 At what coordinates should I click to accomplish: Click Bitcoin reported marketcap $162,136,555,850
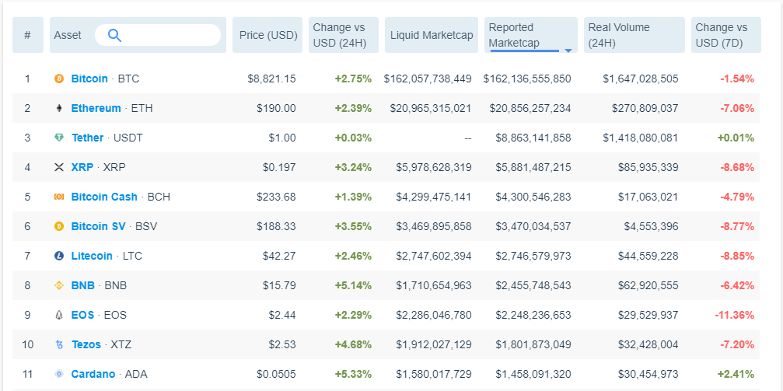[527, 79]
